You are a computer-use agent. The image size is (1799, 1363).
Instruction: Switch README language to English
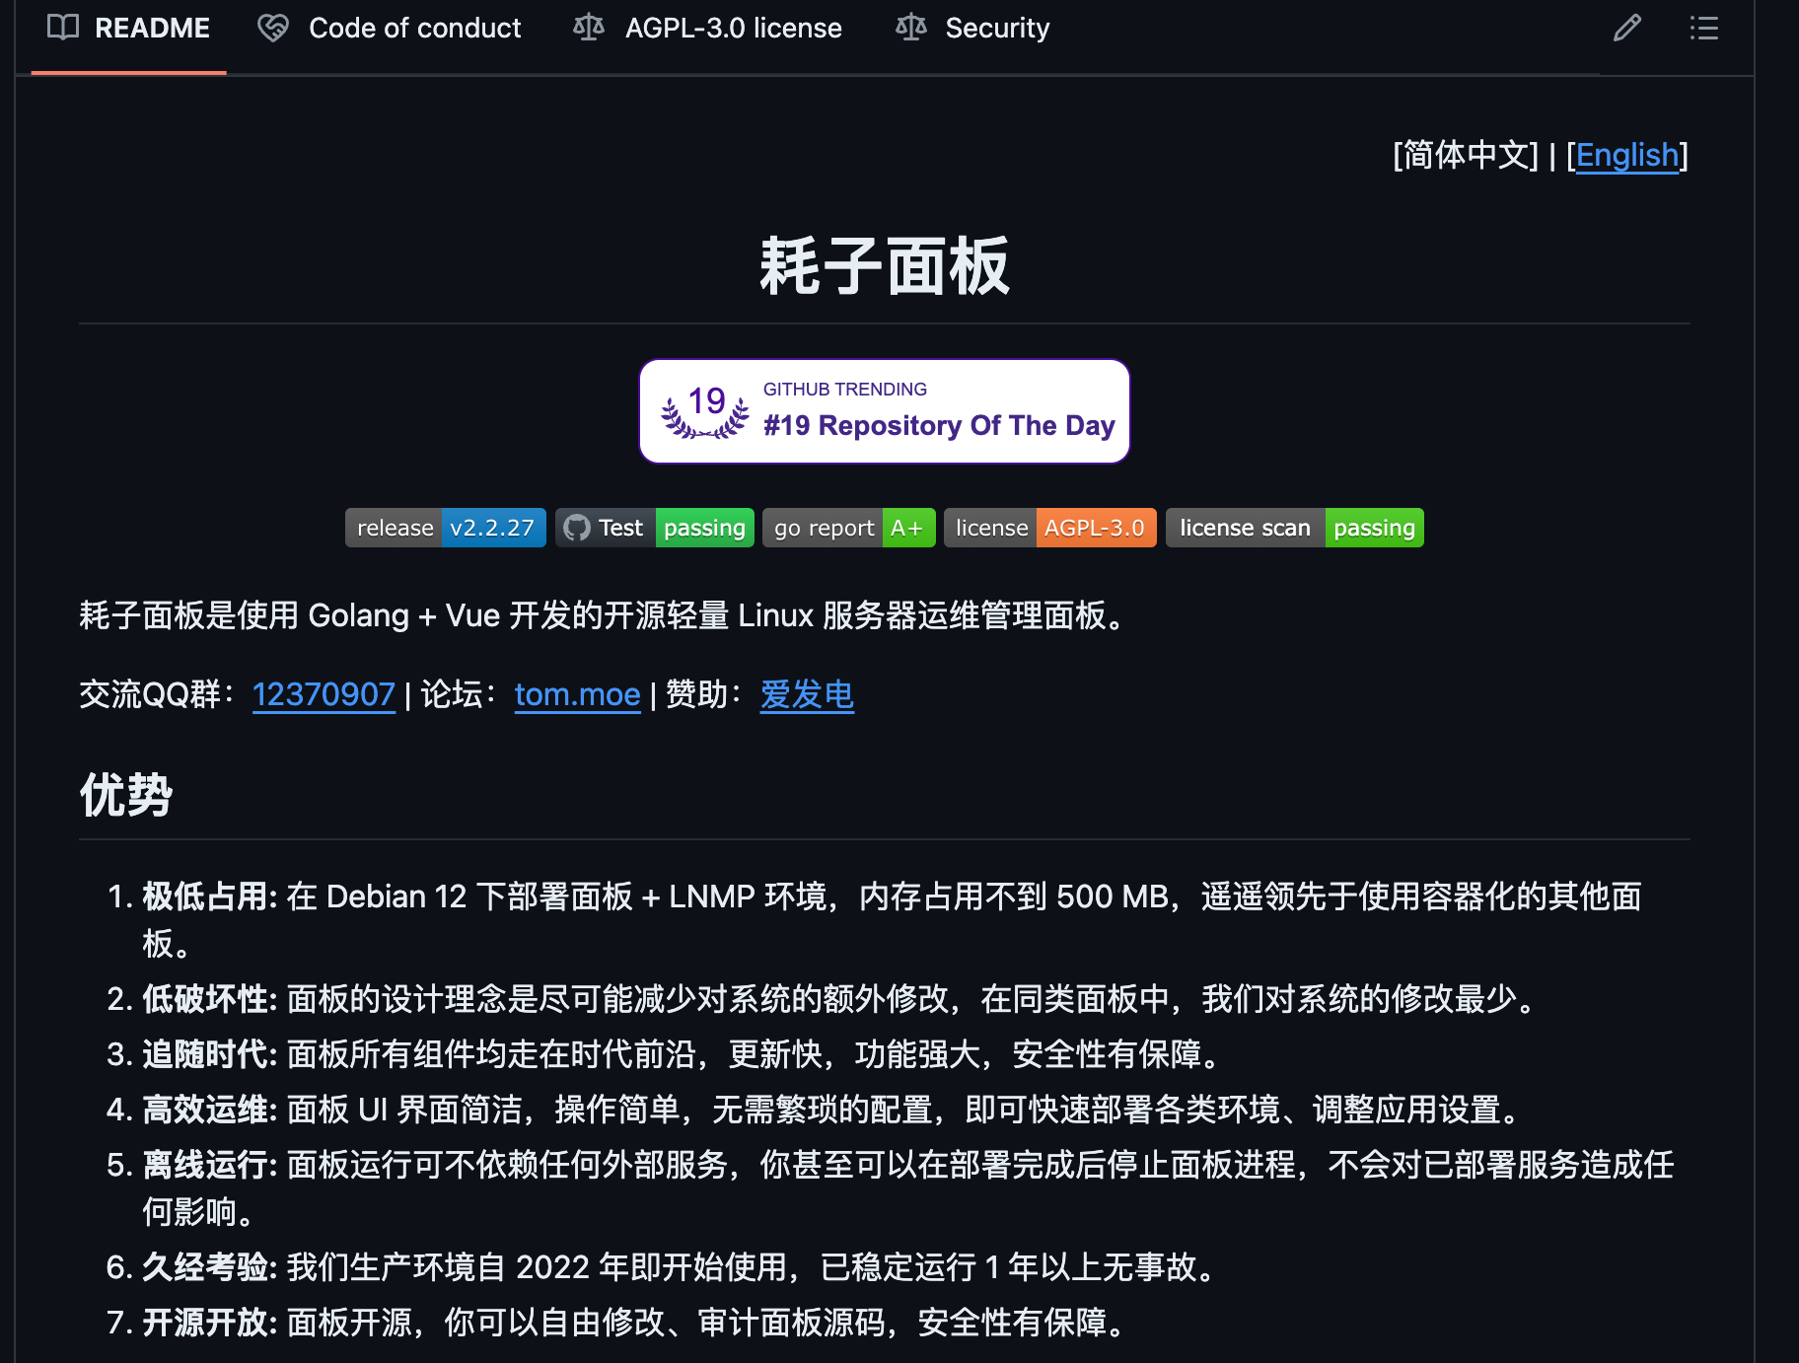(x=1626, y=156)
